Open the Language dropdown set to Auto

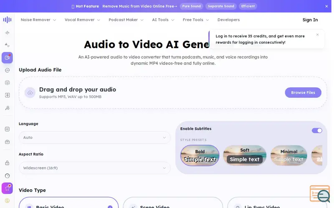coord(95,138)
